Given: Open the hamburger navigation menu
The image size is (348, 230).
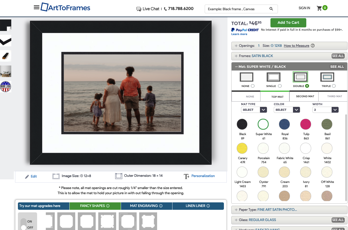Looking at the screenshot, I should tap(37, 7).
